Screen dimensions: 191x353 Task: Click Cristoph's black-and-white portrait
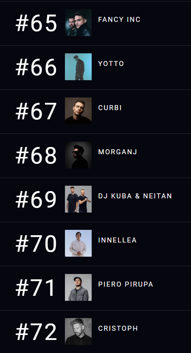coord(78,332)
